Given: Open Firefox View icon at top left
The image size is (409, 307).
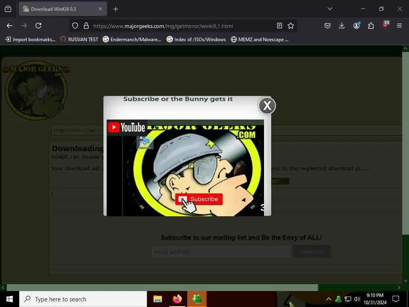Looking at the screenshot, I should coord(8,9).
